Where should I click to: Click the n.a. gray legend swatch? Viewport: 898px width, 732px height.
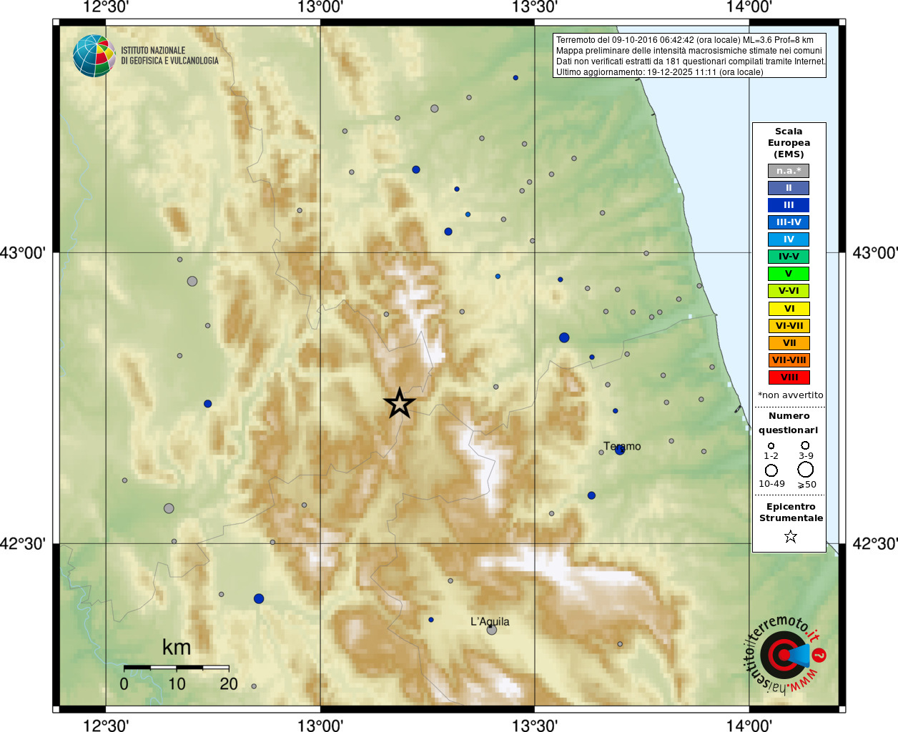pos(789,171)
